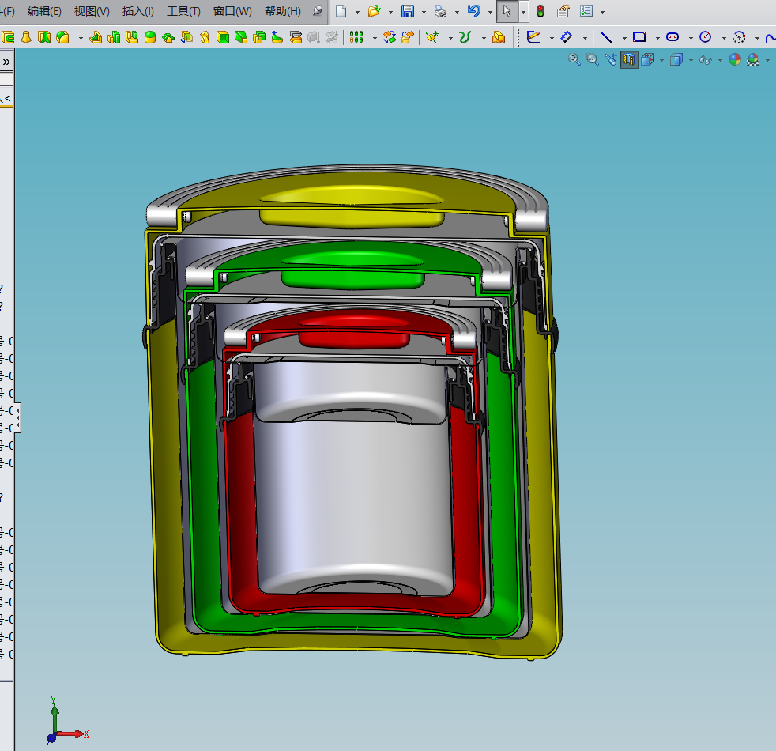Open the Display Style cube dropdown
776x751 pixels.
(691, 60)
